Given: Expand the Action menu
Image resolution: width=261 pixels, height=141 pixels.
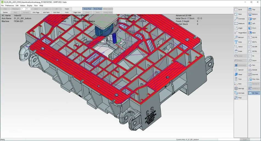Looking at the screenshot, I should click(23, 5).
